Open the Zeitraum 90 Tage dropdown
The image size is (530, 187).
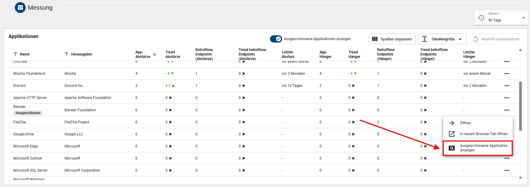(x=523, y=18)
